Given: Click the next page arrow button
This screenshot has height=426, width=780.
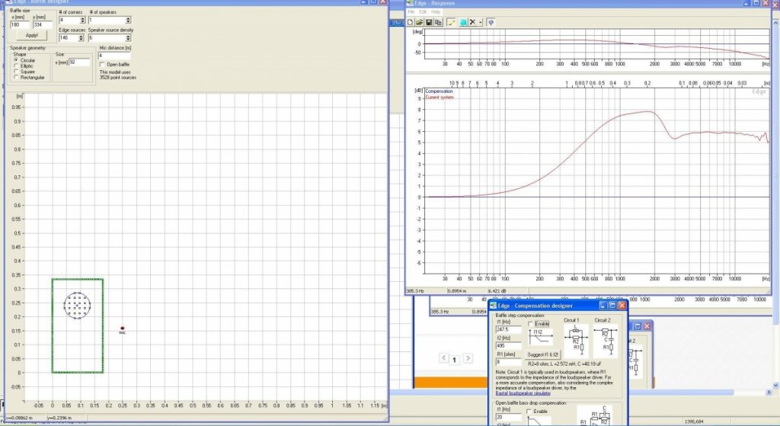Looking at the screenshot, I should [468, 358].
